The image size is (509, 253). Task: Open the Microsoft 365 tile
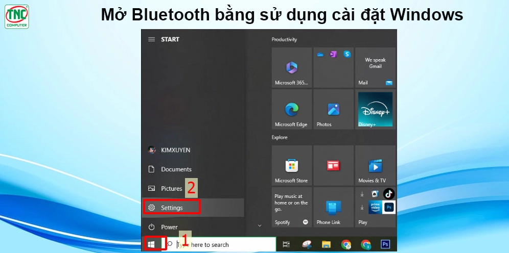click(291, 67)
